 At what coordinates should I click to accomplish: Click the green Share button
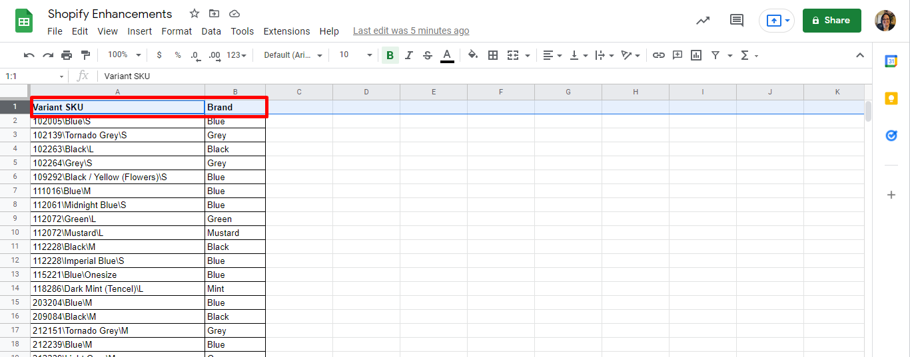point(831,21)
